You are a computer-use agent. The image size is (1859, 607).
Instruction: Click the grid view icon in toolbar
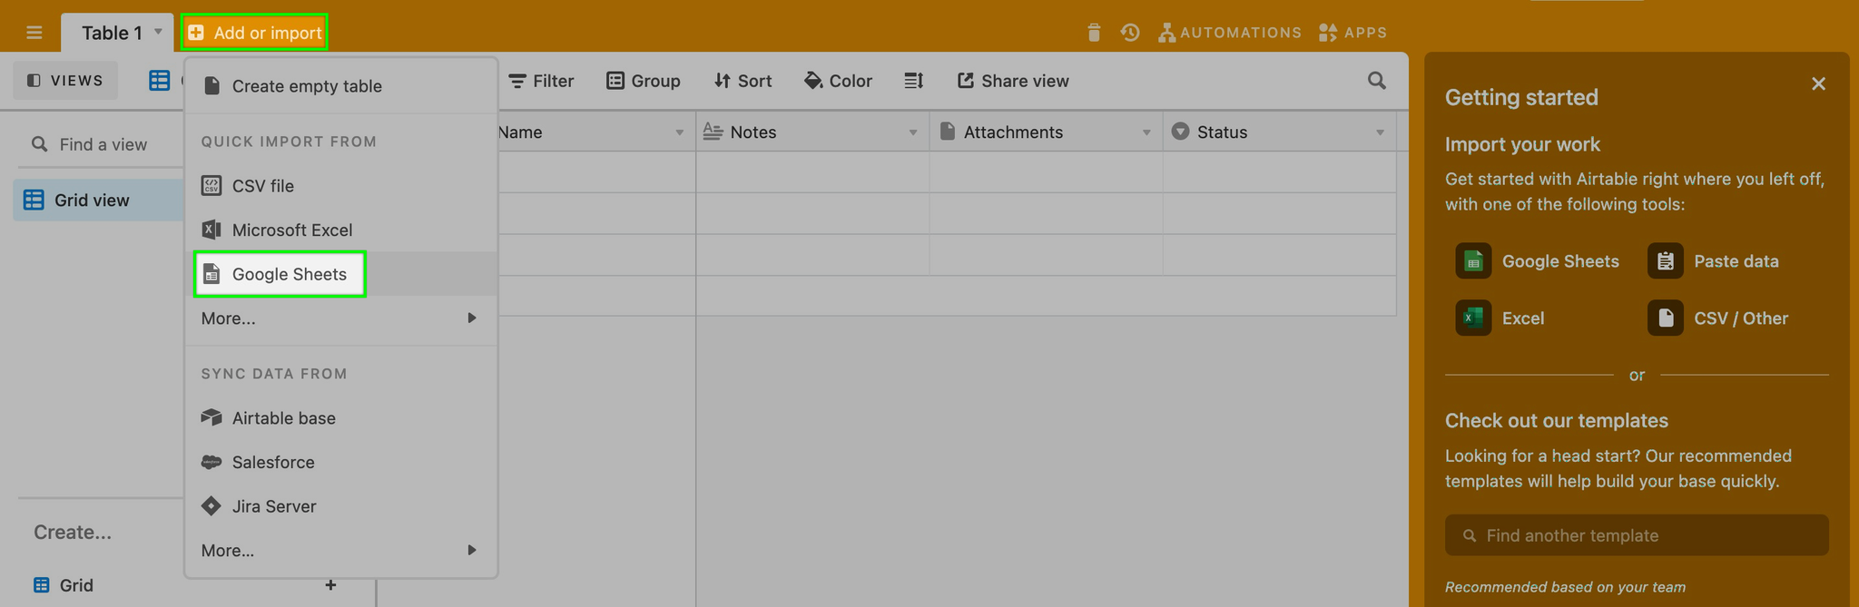click(x=160, y=81)
